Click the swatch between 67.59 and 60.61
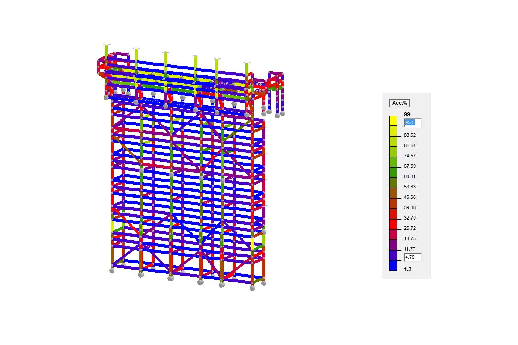The height and width of the screenshot is (345, 518). 393,172
